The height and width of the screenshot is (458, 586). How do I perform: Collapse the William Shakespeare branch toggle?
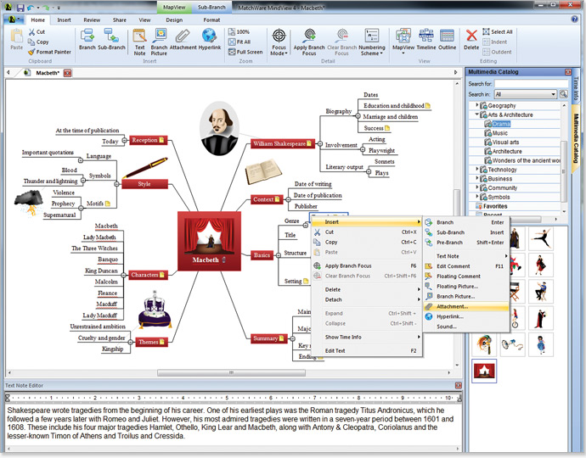coord(320,143)
